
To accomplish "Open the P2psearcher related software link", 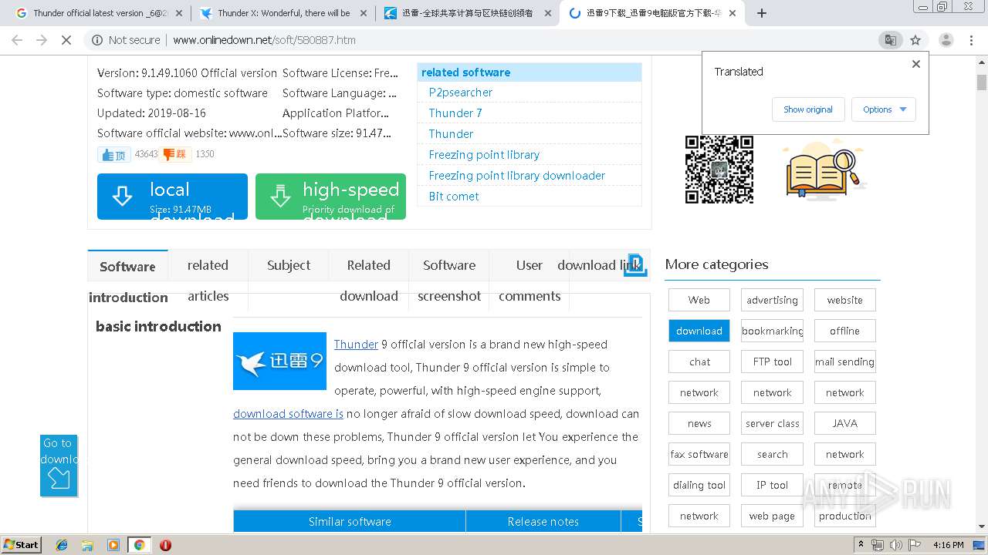I will click(x=460, y=92).
